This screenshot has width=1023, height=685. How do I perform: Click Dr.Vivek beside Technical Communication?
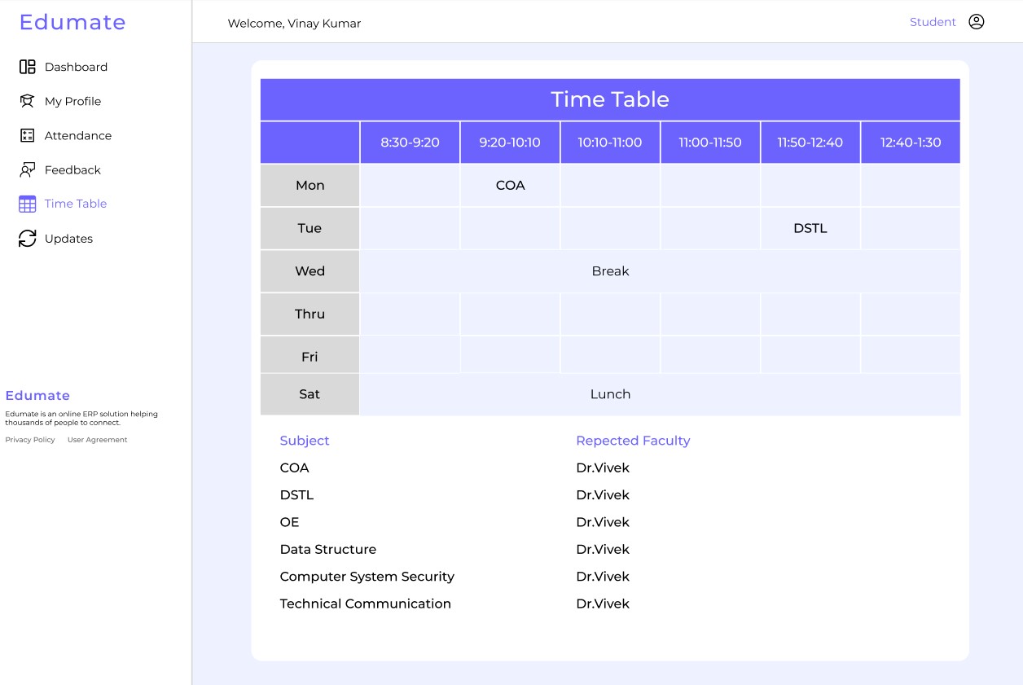click(x=603, y=604)
